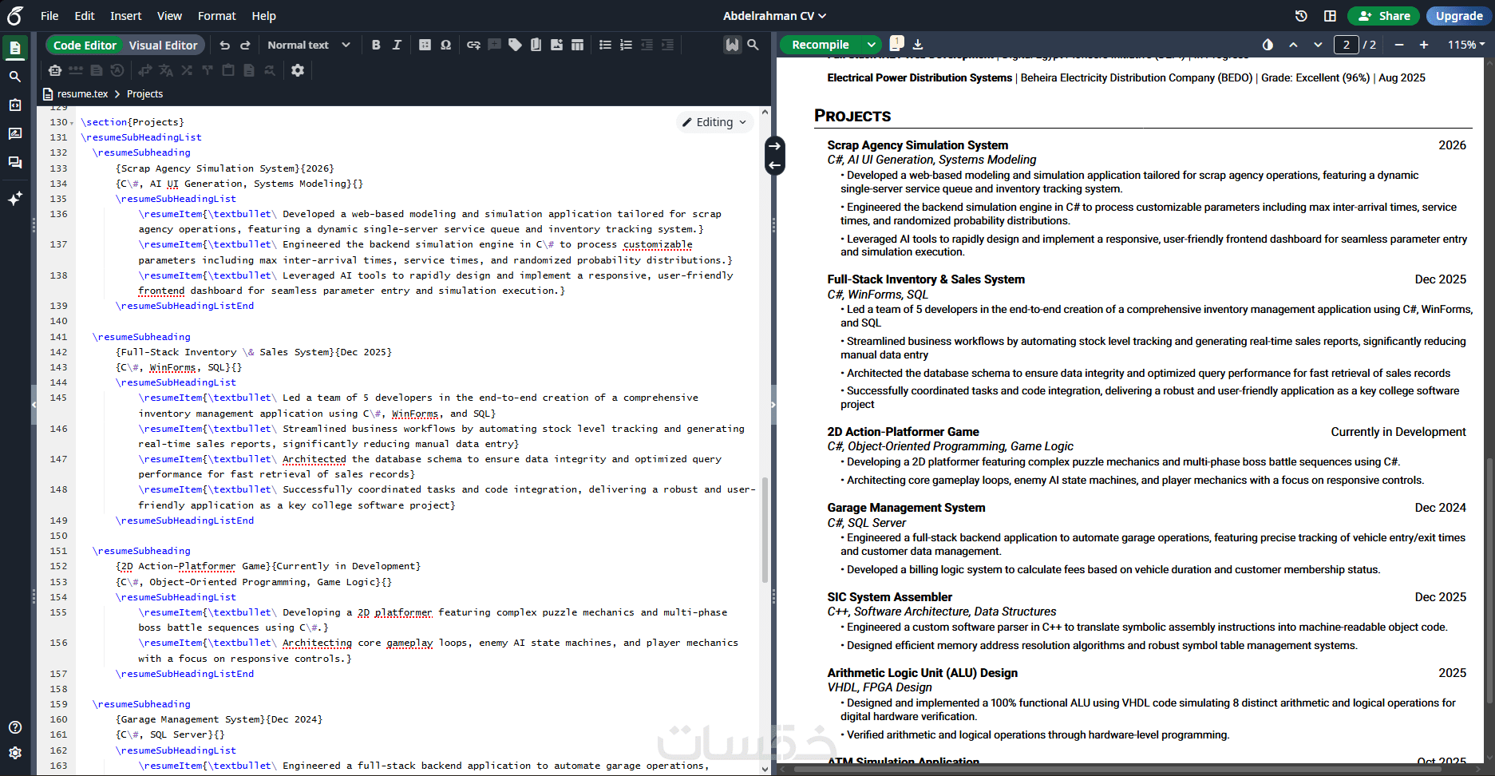Toggle PDF dark mode contrast
1495x776 pixels.
[x=1268, y=45]
